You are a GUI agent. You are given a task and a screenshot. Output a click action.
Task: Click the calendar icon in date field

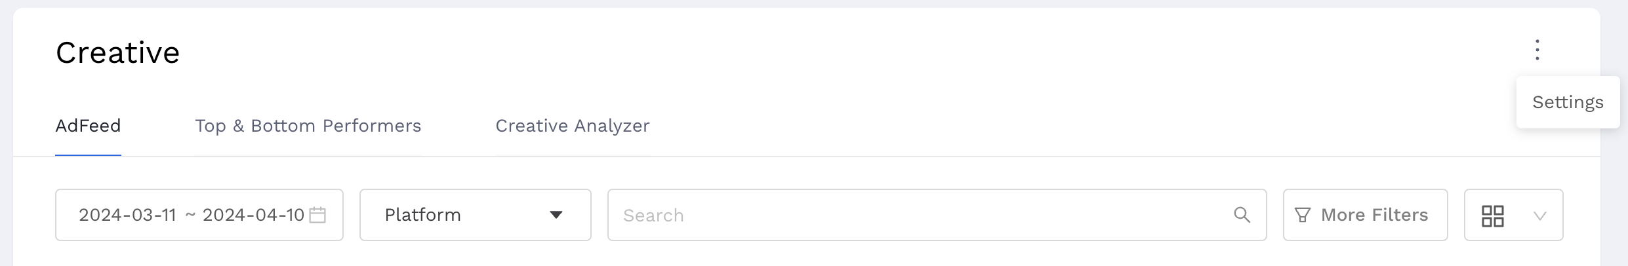317,215
